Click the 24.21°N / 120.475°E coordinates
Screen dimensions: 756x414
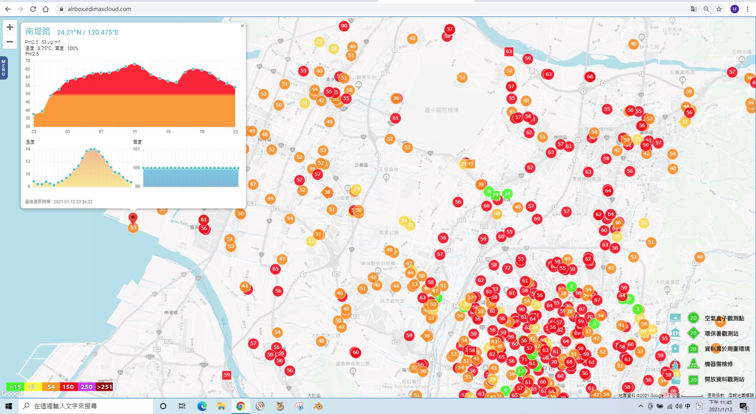point(88,32)
